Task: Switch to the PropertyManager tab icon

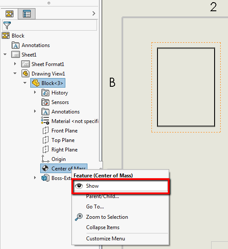Action: click(x=26, y=14)
